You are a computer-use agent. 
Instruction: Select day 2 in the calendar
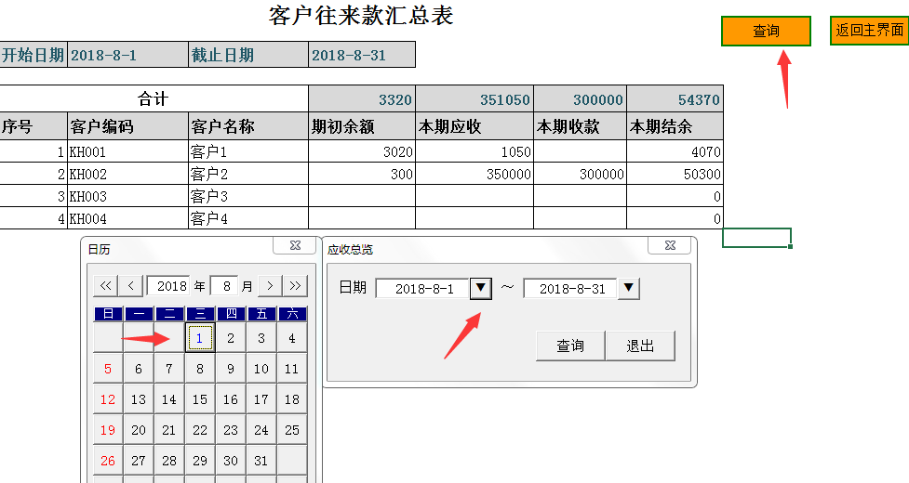[x=231, y=338]
